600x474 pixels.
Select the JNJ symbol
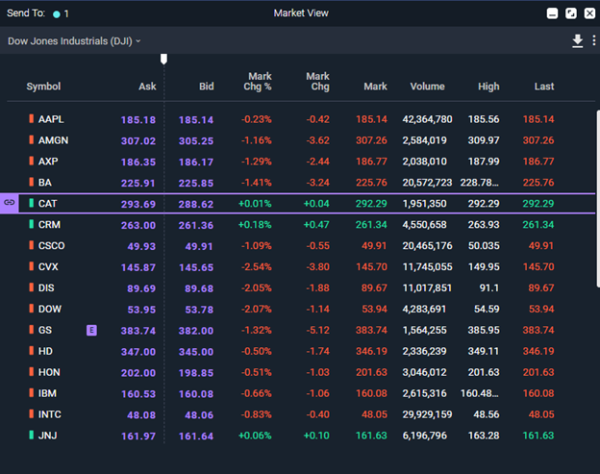47,436
